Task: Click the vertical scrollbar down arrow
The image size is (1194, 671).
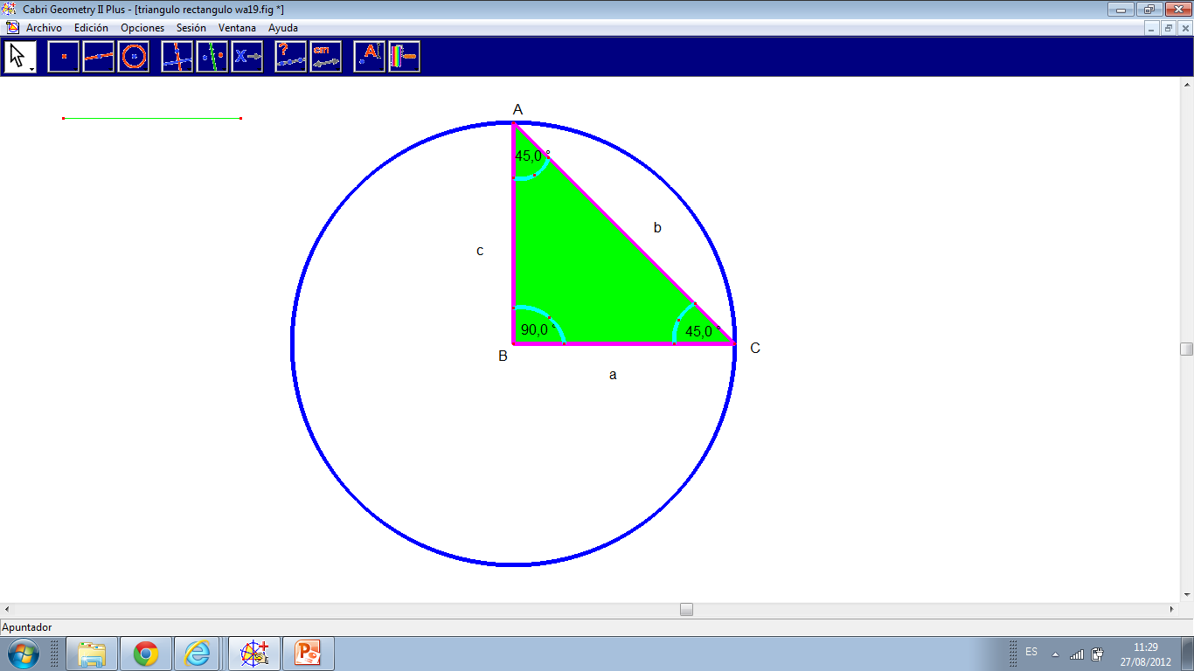Action: coord(1186,595)
